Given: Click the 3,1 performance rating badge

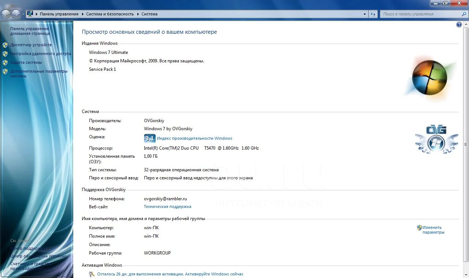Looking at the screenshot, I should pyautogui.click(x=149, y=138).
